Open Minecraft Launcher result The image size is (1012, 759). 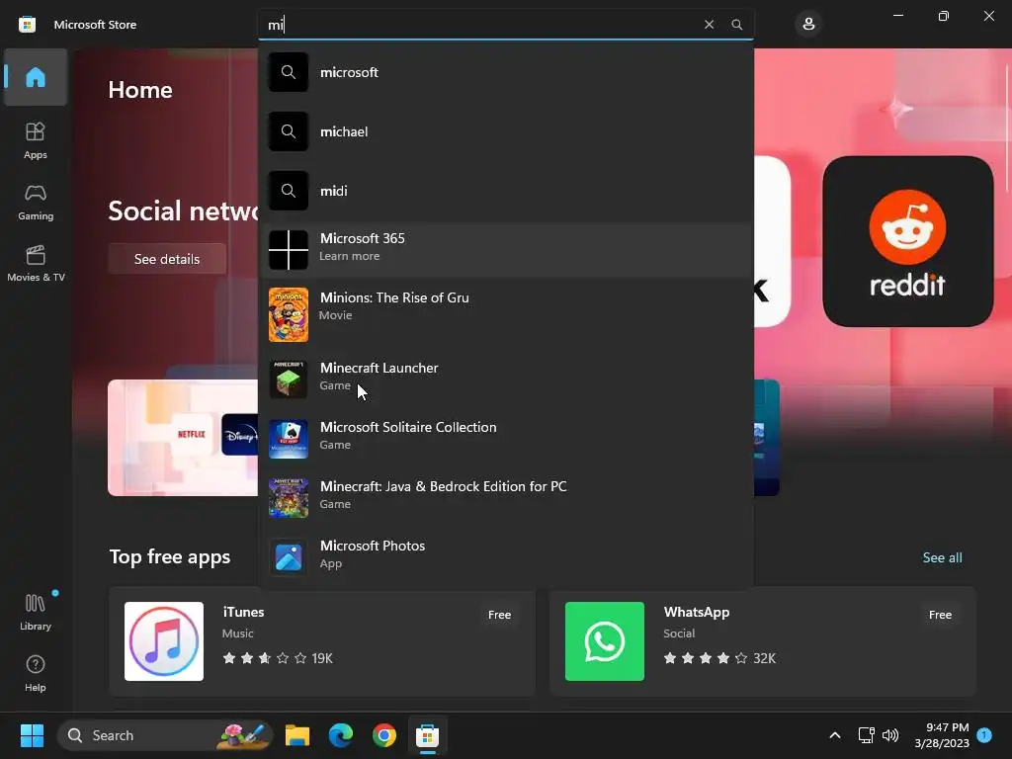506,378
